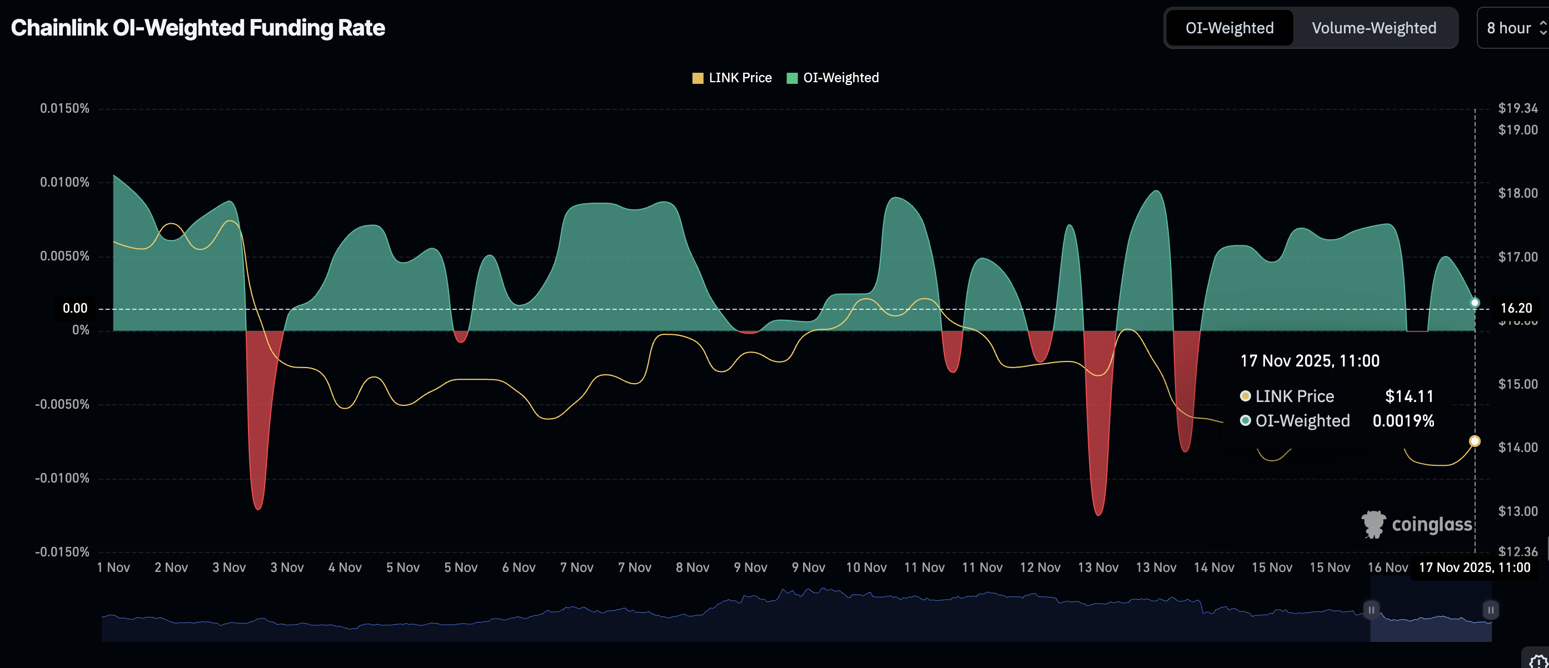Click the green OI-Weighted data point marker

[x=1475, y=303]
